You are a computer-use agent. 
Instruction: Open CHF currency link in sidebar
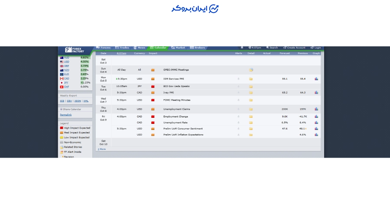(66, 87)
